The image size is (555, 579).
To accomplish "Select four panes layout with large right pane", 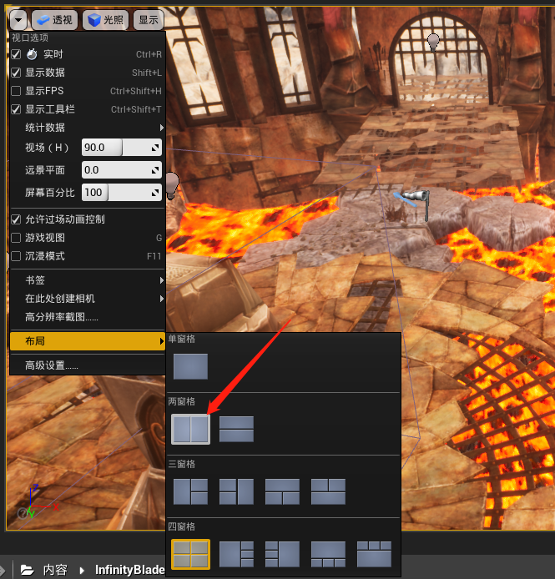I will pyautogui.click(x=282, y=554).
